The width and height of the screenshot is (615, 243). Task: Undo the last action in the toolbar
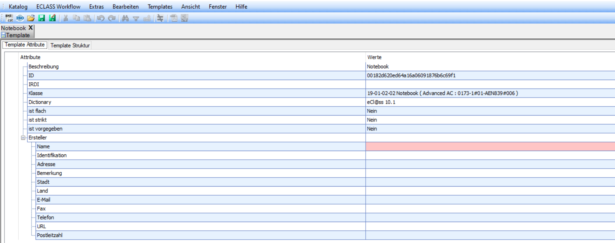point(101,18)
